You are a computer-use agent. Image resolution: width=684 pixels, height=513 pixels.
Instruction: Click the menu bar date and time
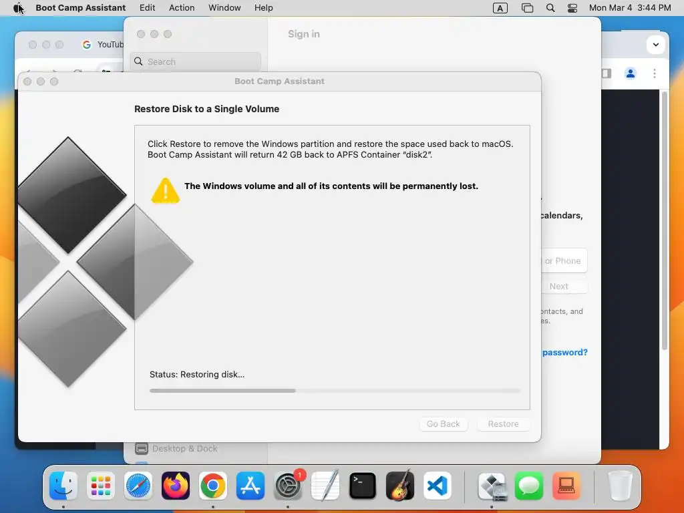click(x=630, y=8)
